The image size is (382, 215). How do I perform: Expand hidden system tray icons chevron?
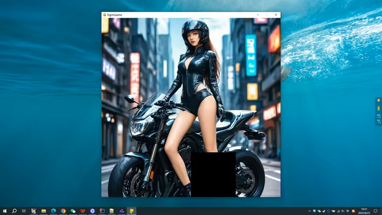(x=309, y=211)
